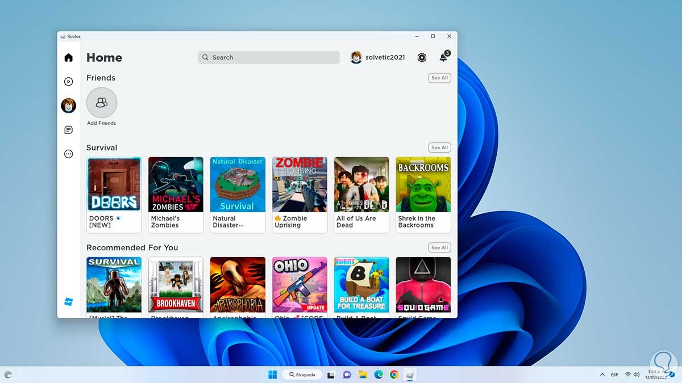This screenshot has height=383, width=682.
Task: Click the 'All of Us Are Dead' title
Action: 356,222
